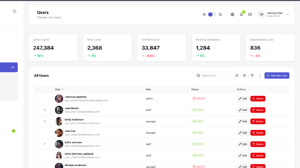
Task: Click the moon dark-mode icon
Action: click(x=221, y=14)
